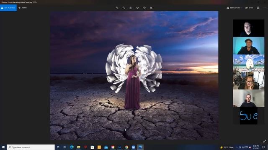
Task: Select participant video with teal background
Action: pos(249,46)
